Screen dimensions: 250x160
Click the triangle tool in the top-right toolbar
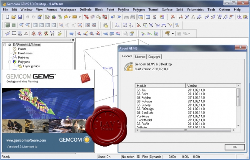click(x=193, y=17)
